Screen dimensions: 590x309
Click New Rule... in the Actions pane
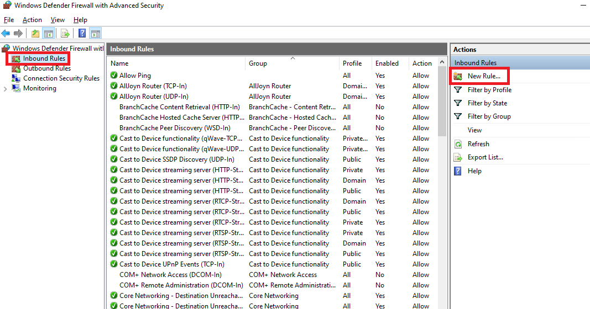(484, 76)
